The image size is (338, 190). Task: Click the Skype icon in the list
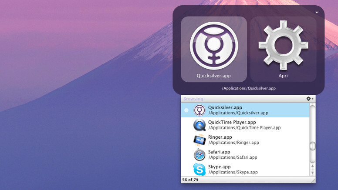pyautogui.click(x=199, y=169)
